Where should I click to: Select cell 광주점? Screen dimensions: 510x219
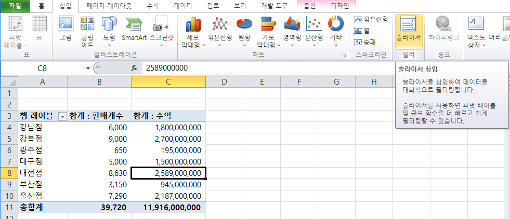tap(42, 150)
